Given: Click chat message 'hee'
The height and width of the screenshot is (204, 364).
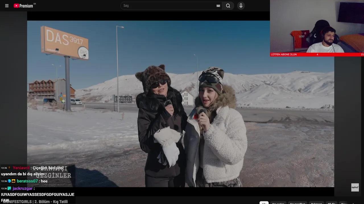Looking at the screenshot, I should tap(44, 181).
